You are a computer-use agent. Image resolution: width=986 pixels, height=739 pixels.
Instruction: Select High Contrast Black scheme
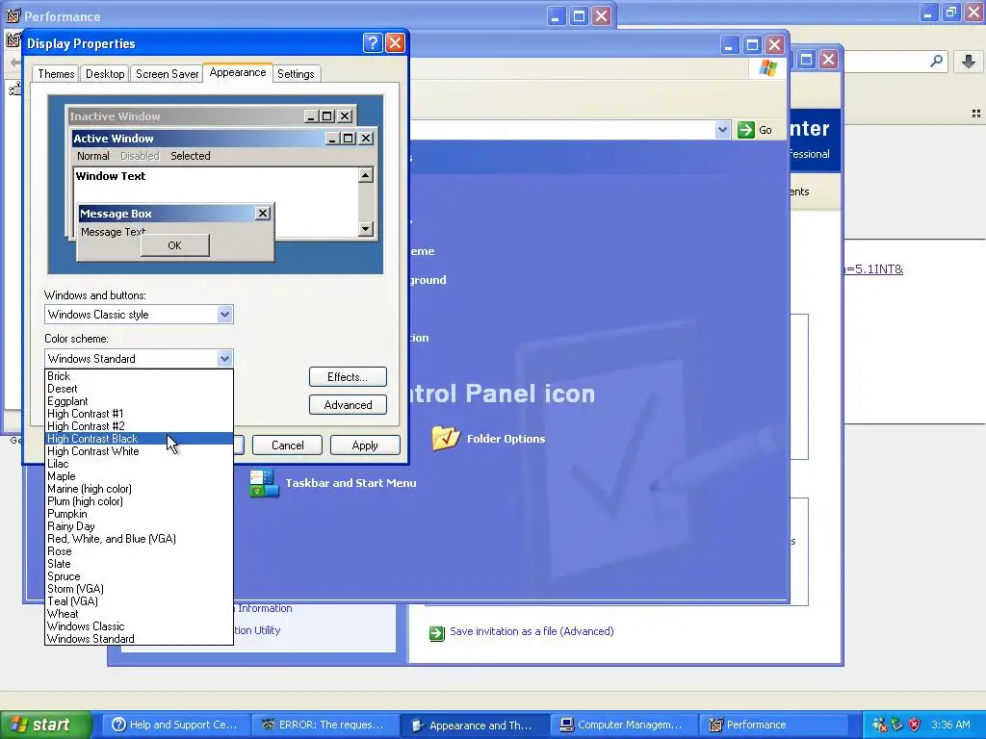139,439
